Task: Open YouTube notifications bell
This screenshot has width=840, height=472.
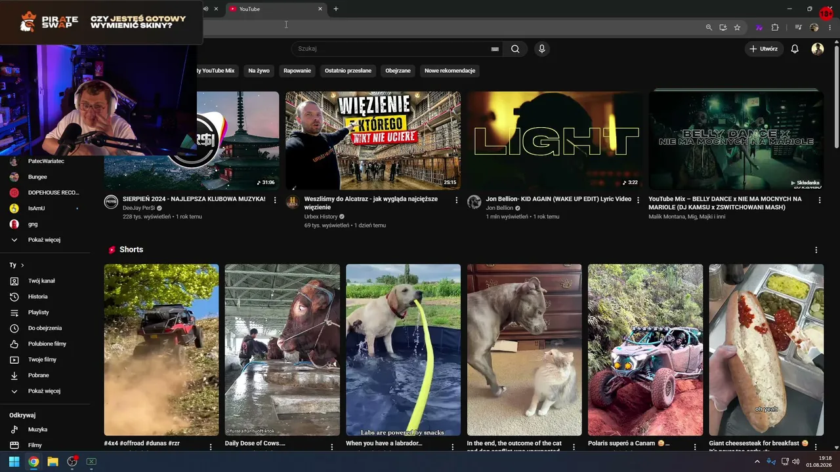Action: [795, 49]
